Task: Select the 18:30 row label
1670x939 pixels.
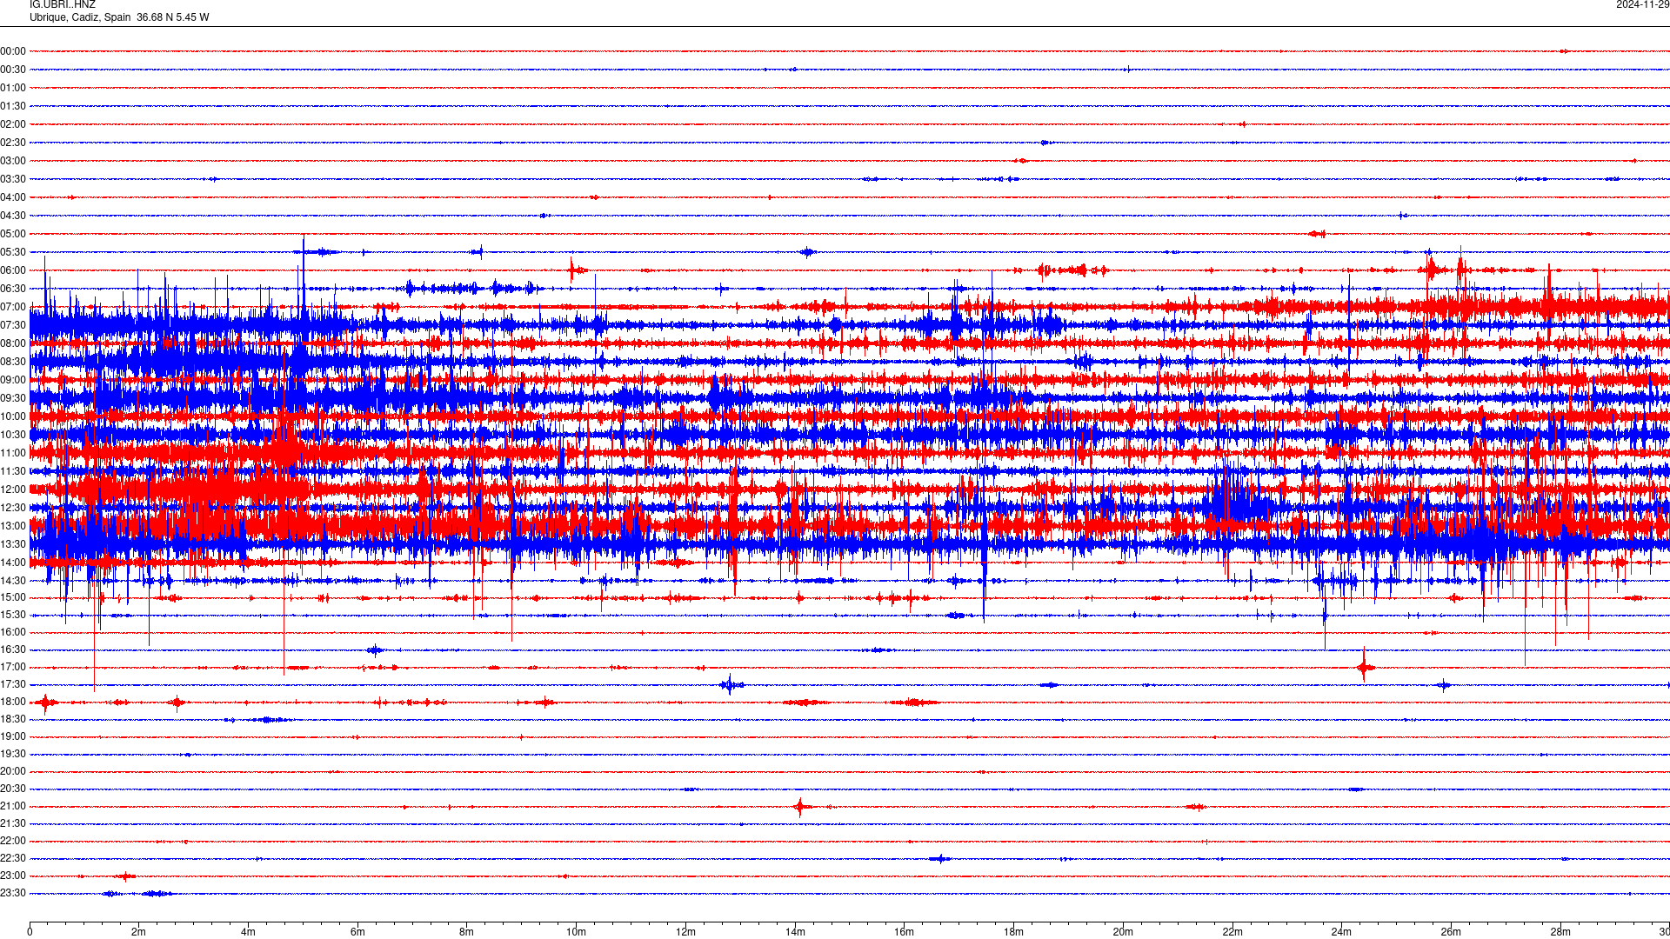Action: 13,719
